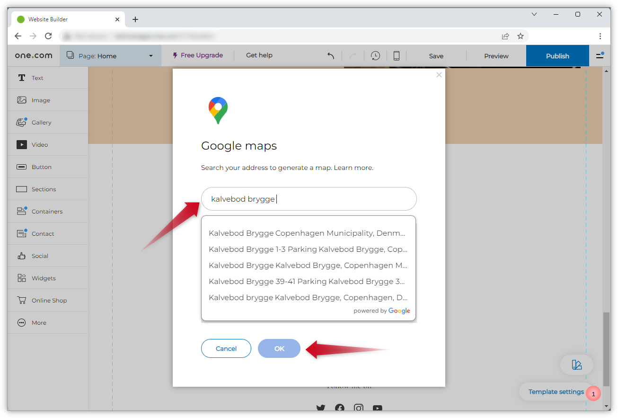This screenshot has height=418, width=618.
Task: Click Preview in the top toolbar
Action: 496,56
